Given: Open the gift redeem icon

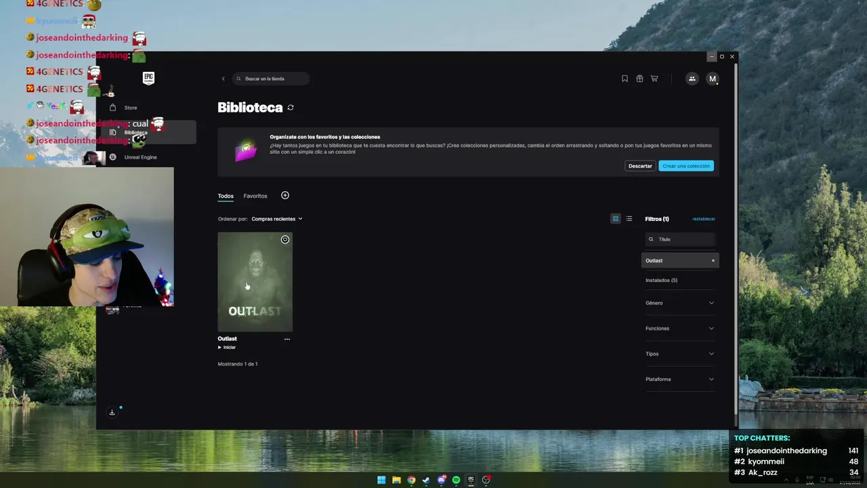Looking at the screenshot, I should point(639,79).
